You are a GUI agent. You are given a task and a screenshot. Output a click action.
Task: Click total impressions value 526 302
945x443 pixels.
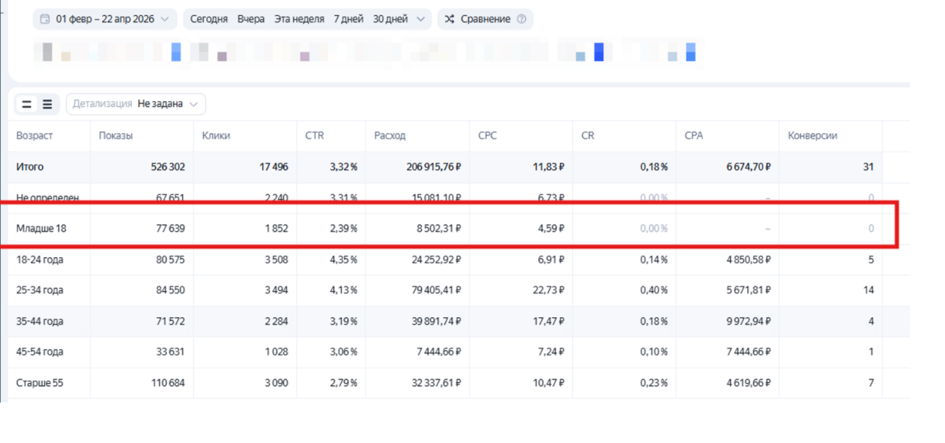(x=168, y=167)
